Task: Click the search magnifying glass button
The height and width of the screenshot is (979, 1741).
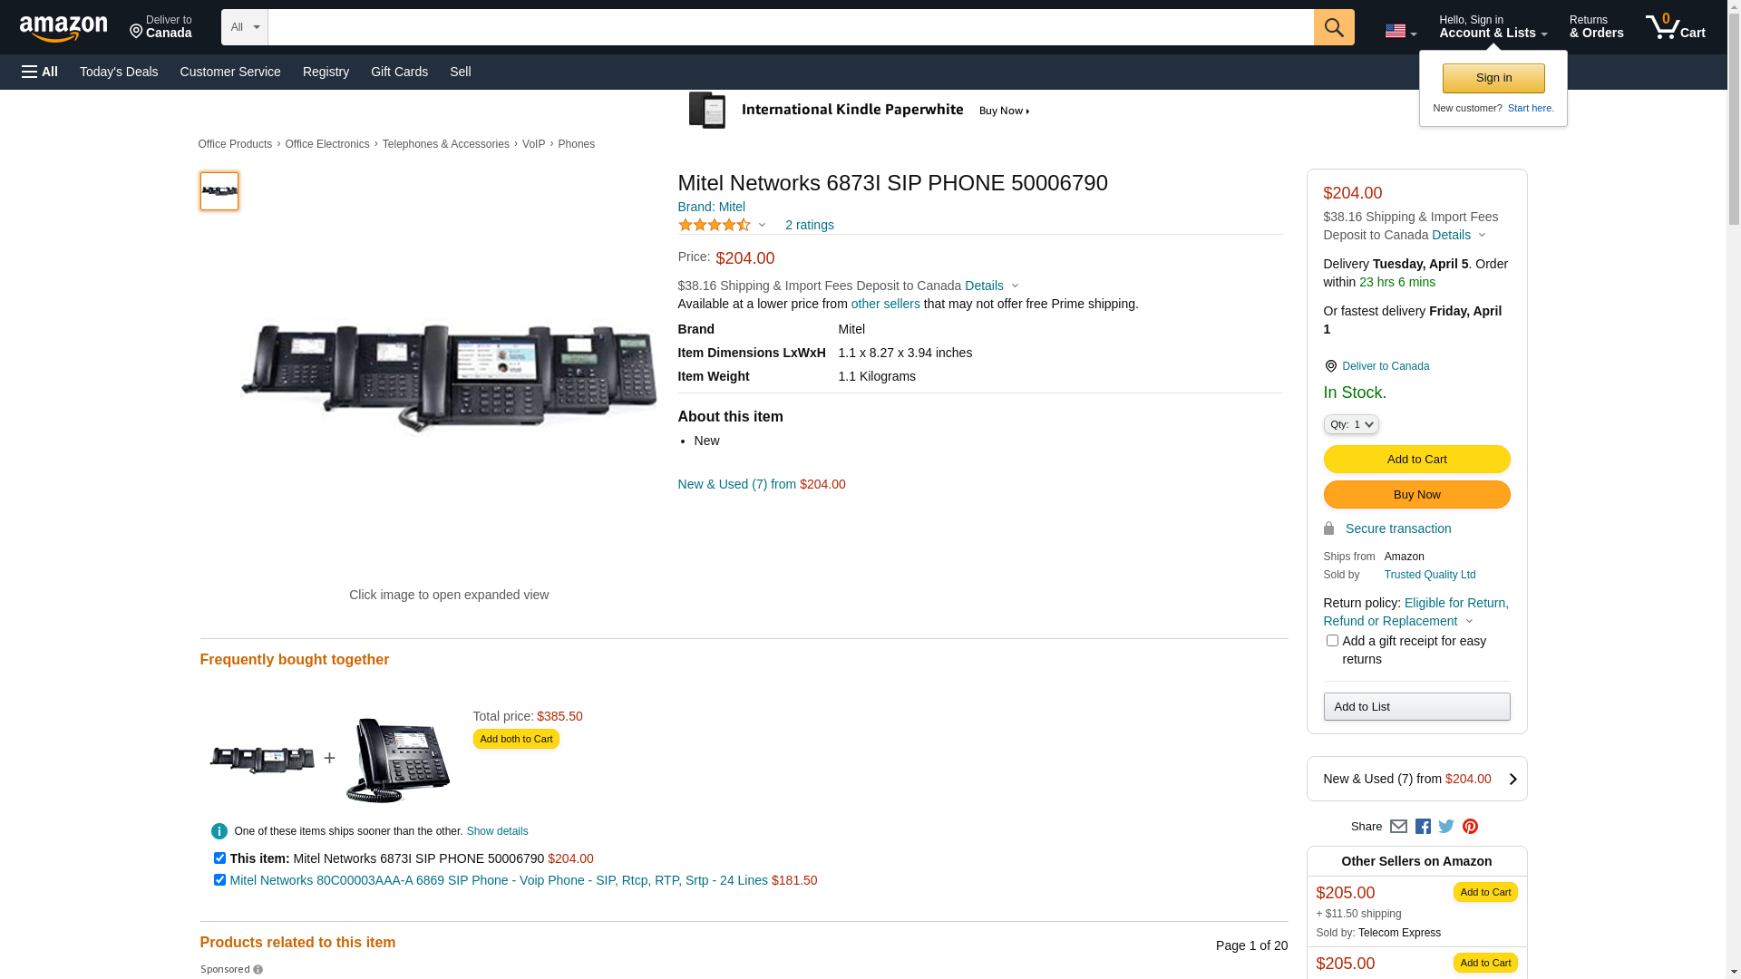Action: pyautogui.click(x=1333, y=27)
